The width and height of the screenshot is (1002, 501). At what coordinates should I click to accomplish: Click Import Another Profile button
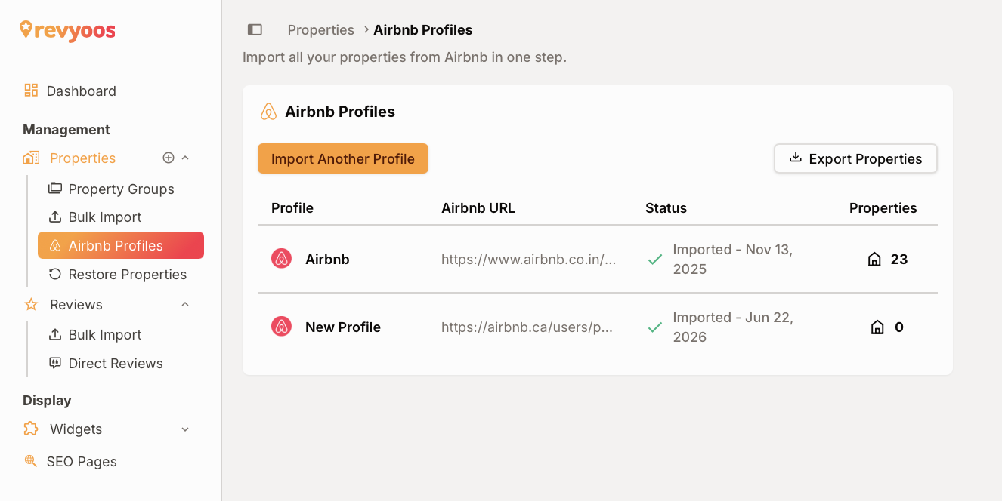343,158
